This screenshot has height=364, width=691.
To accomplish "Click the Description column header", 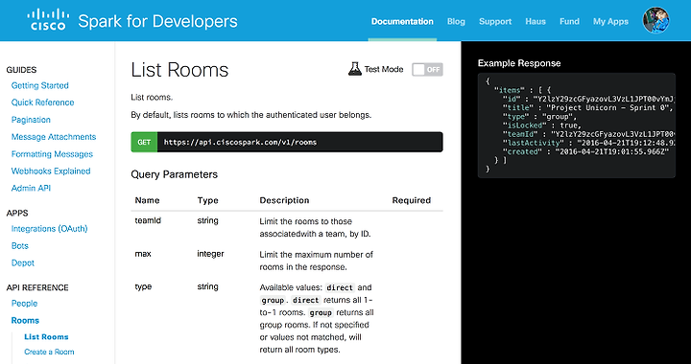I will pos(284,200).
